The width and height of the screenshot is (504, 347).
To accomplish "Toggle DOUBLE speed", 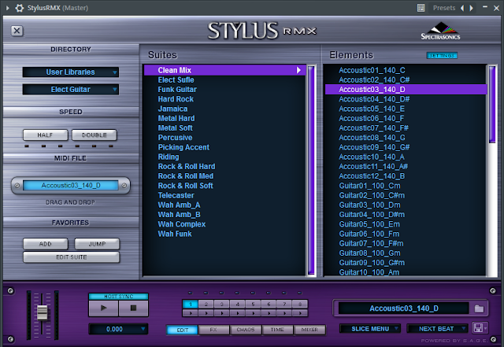I will tap(94, 135).
